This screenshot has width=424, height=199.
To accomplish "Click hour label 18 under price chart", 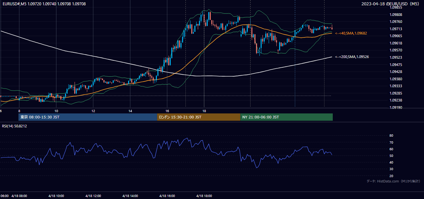I will [204, 111].
